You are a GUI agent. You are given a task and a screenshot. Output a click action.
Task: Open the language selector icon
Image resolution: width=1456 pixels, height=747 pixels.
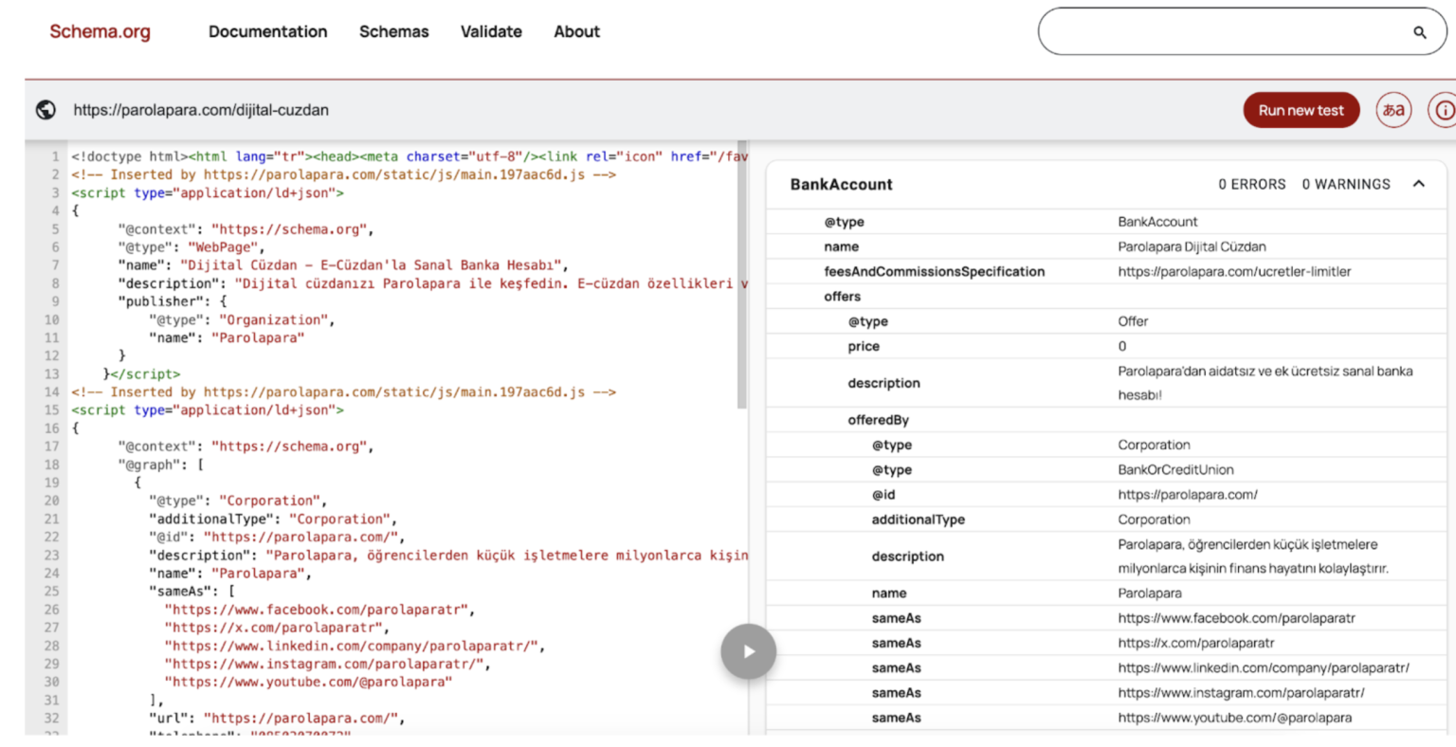(x=1393, y=110)
